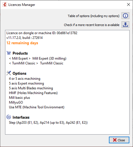Screen dimensions: 133x147
Task: Click the '5 axis Multi Blades machining' option
Action: (31, 88)
